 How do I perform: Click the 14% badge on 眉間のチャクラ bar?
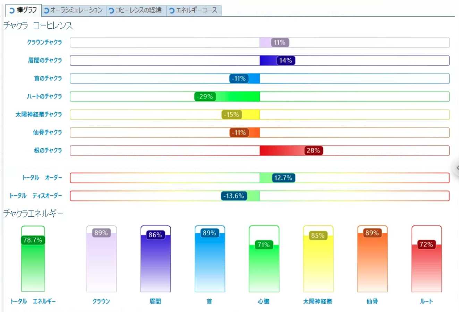[286, 61]
